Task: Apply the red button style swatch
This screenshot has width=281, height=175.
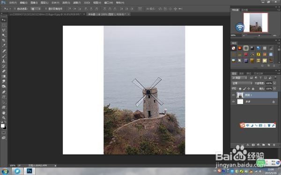Action: pyautogui.click(x=246, y=54)
